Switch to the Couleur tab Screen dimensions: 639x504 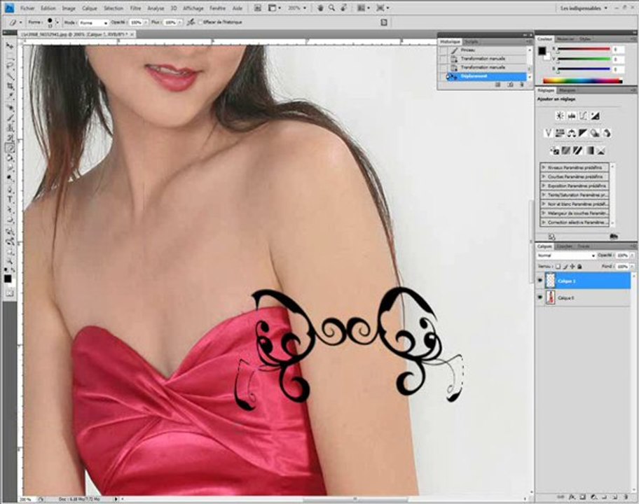[544, 38]
